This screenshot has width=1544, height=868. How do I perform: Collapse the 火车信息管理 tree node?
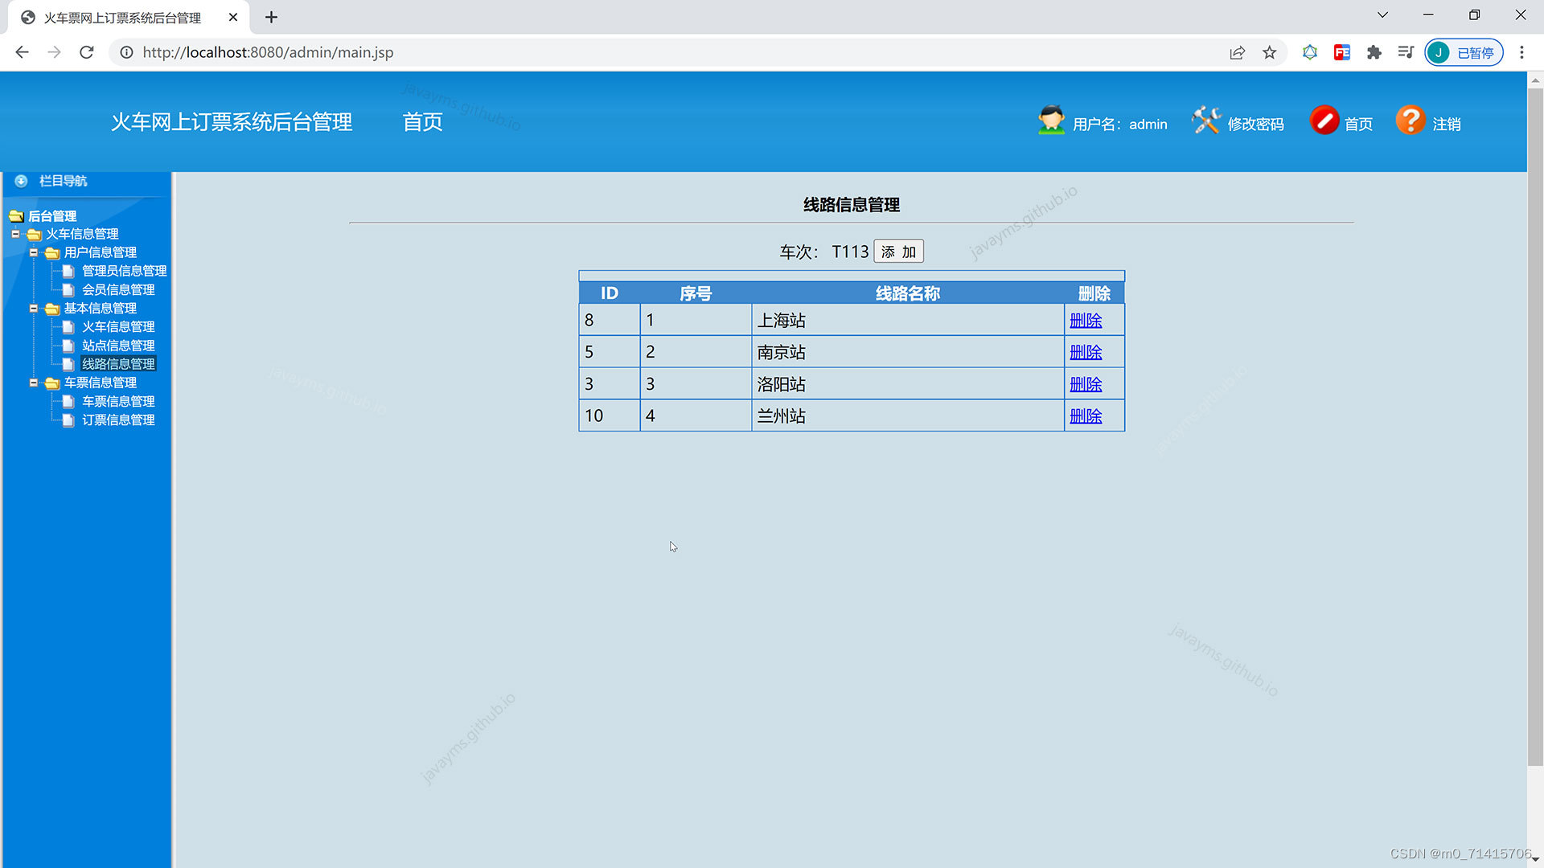click(15, 234)
